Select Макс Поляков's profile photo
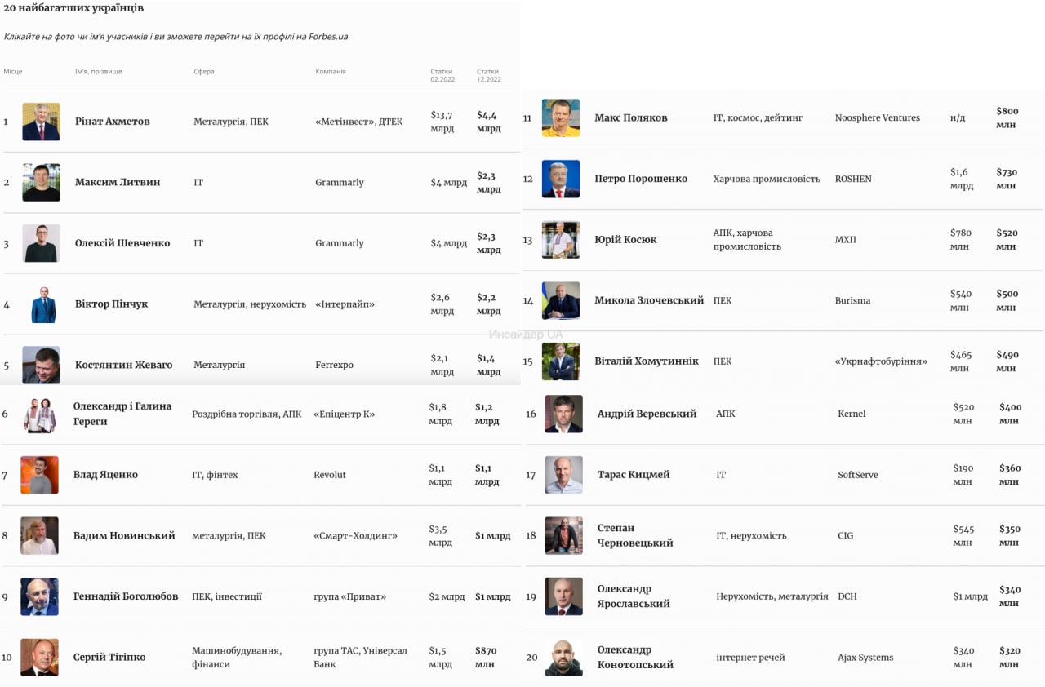This screenshot has width=1045, height=687. [561, 118]
